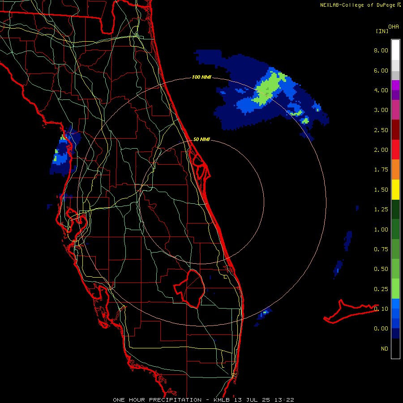The height and width of the screenshot is (403, 403).
Task: Select the pink swatch beside 3.00
Action: click(395, 110)
